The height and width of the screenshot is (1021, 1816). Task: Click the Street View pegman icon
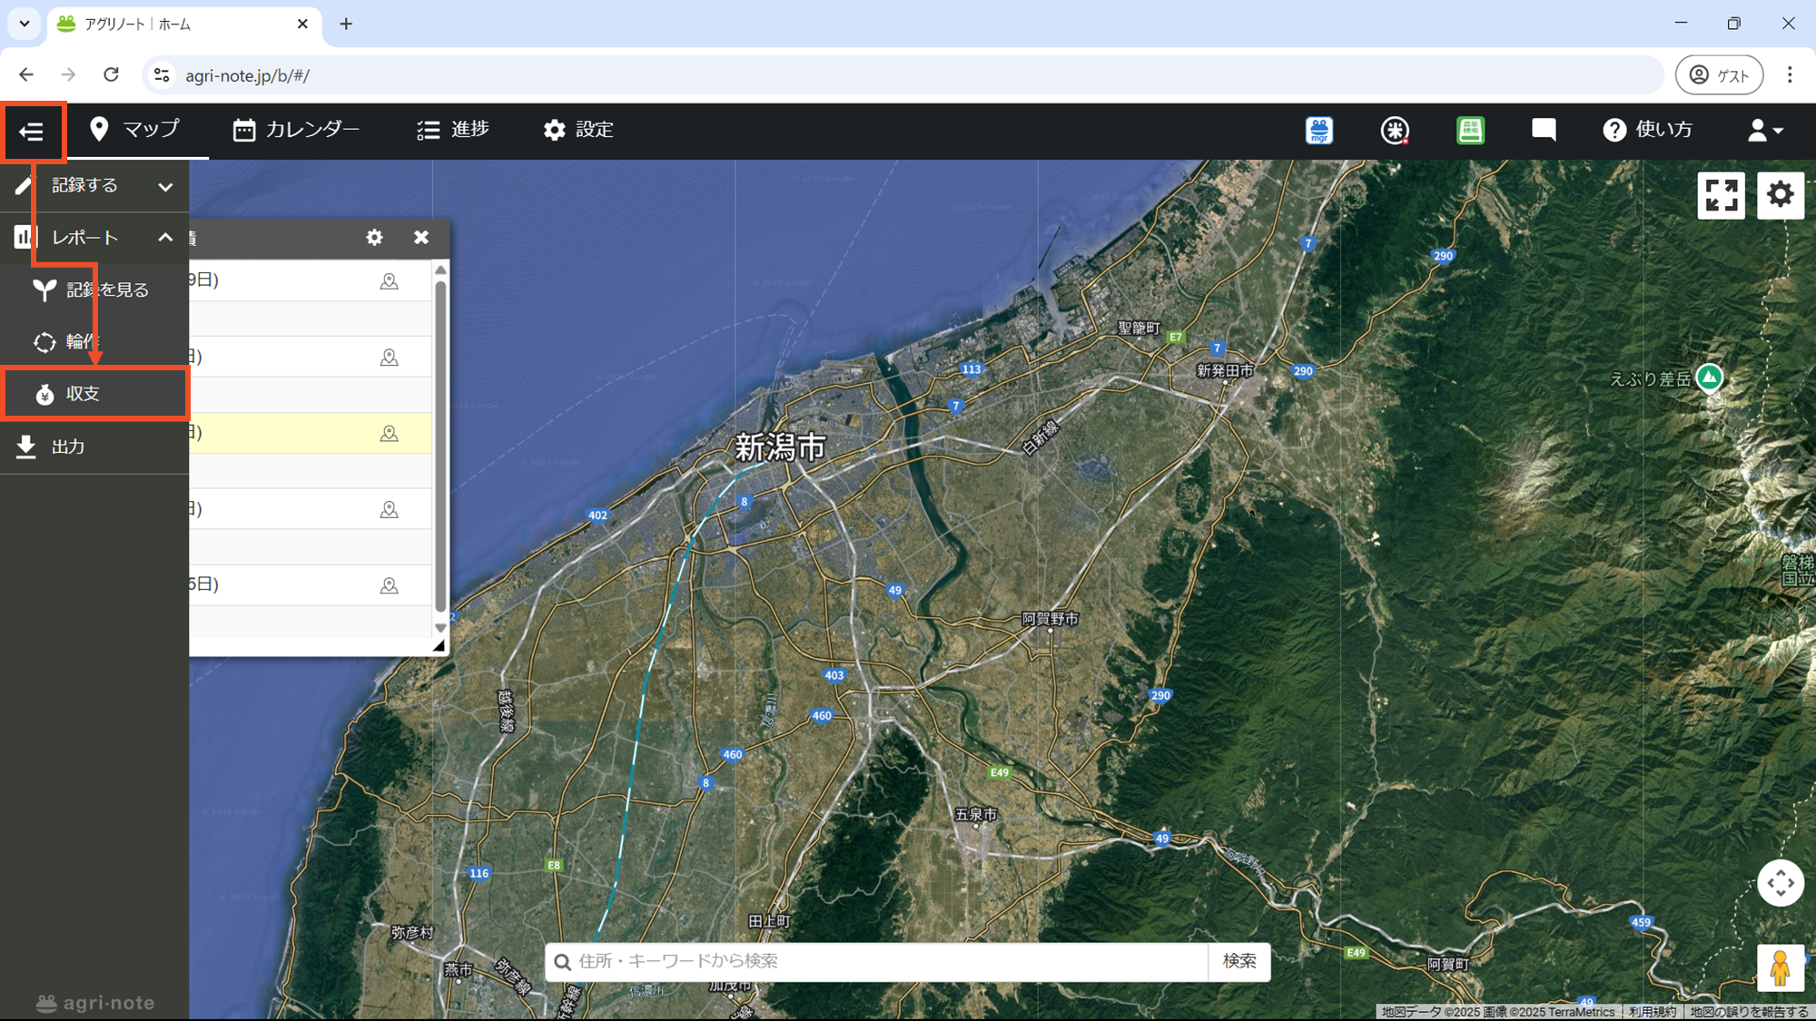point(1779,967)
